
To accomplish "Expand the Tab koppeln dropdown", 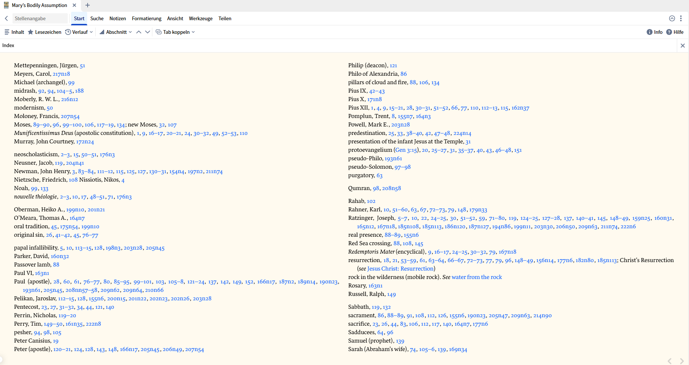I will [x=194, y=32].
